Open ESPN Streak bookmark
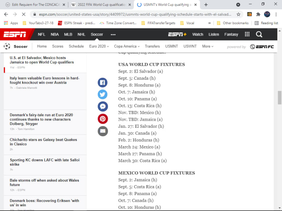The image size is (282, 211). [77, 23]
